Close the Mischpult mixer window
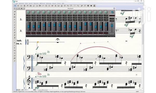The image size is (156, 93). tap(114, 9)
